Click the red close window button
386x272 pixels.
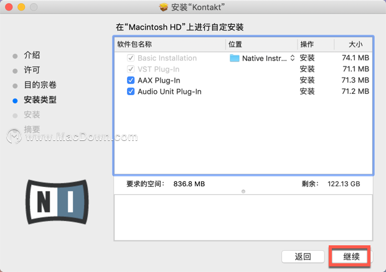click(x=9, y=7)
